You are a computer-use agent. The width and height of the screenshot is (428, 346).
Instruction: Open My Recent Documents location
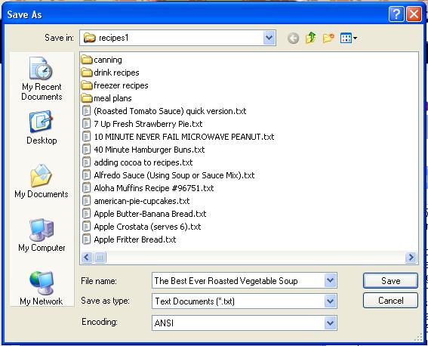(42, 79)
